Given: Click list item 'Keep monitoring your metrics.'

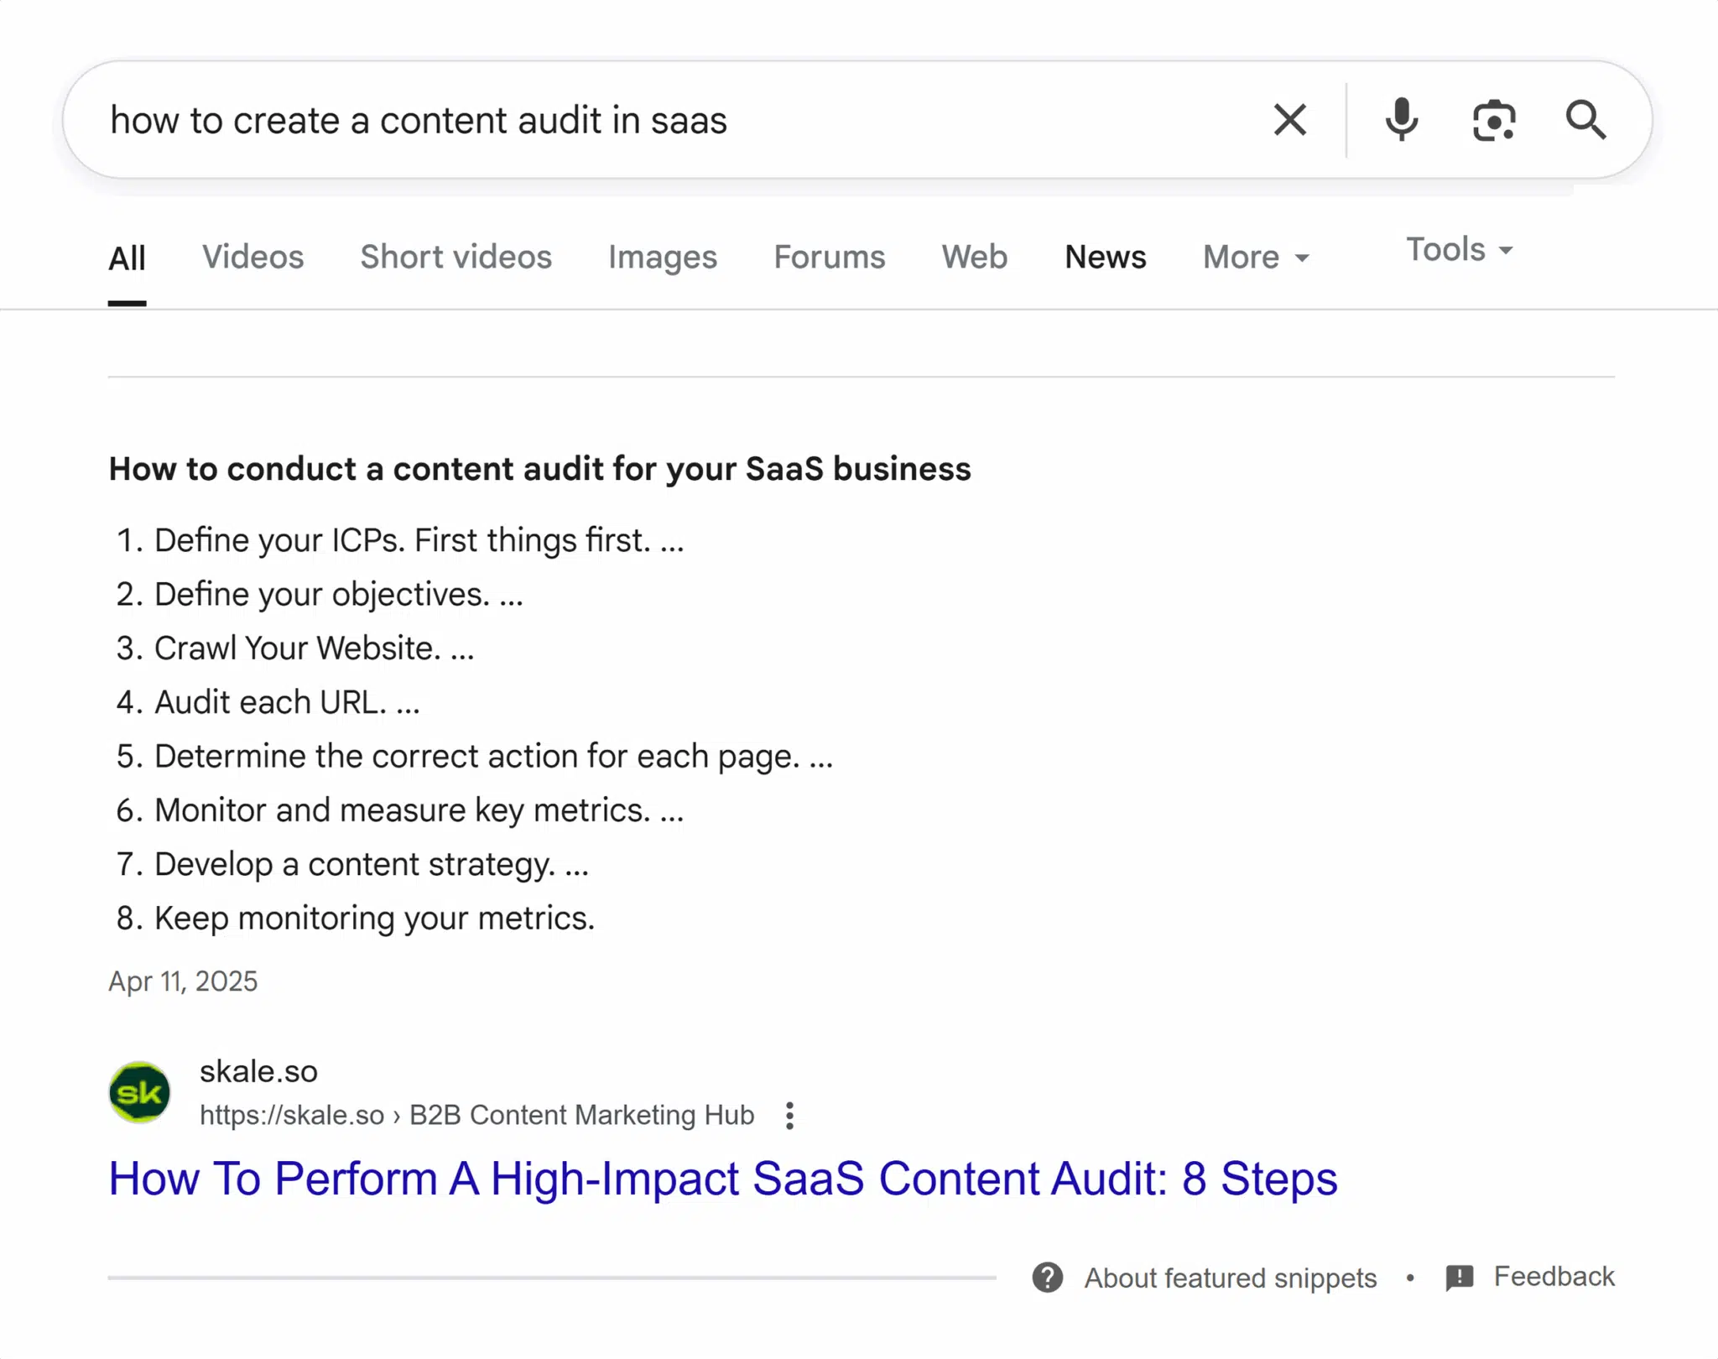Looking at the screenshot, I should tap(374, 919).
